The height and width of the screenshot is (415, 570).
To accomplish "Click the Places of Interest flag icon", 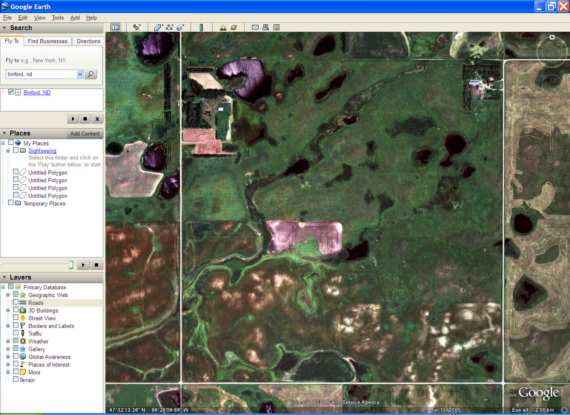I will point(23,365).
